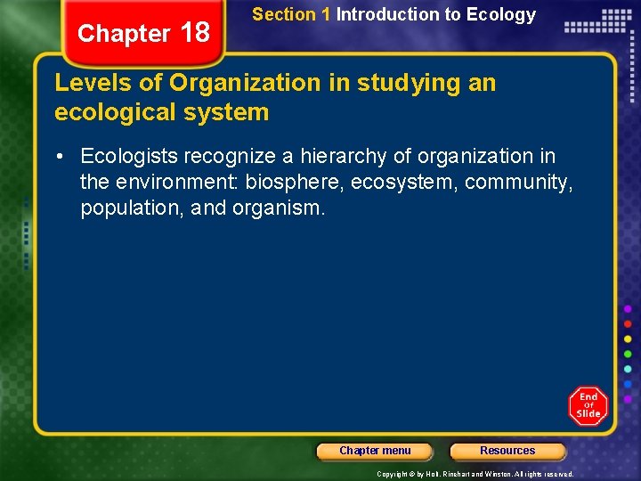The image size is (641, 481).
Task: Click the Holt, Rinehart and Winston copyright text
Action: pyautogui.click(x=475, y=474)
